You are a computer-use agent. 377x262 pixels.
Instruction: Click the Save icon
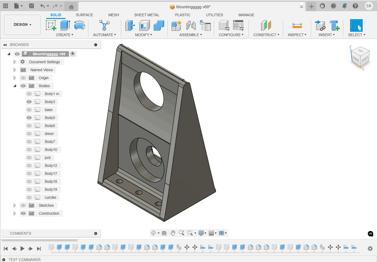pyautogui.click(x=31, y=6)
